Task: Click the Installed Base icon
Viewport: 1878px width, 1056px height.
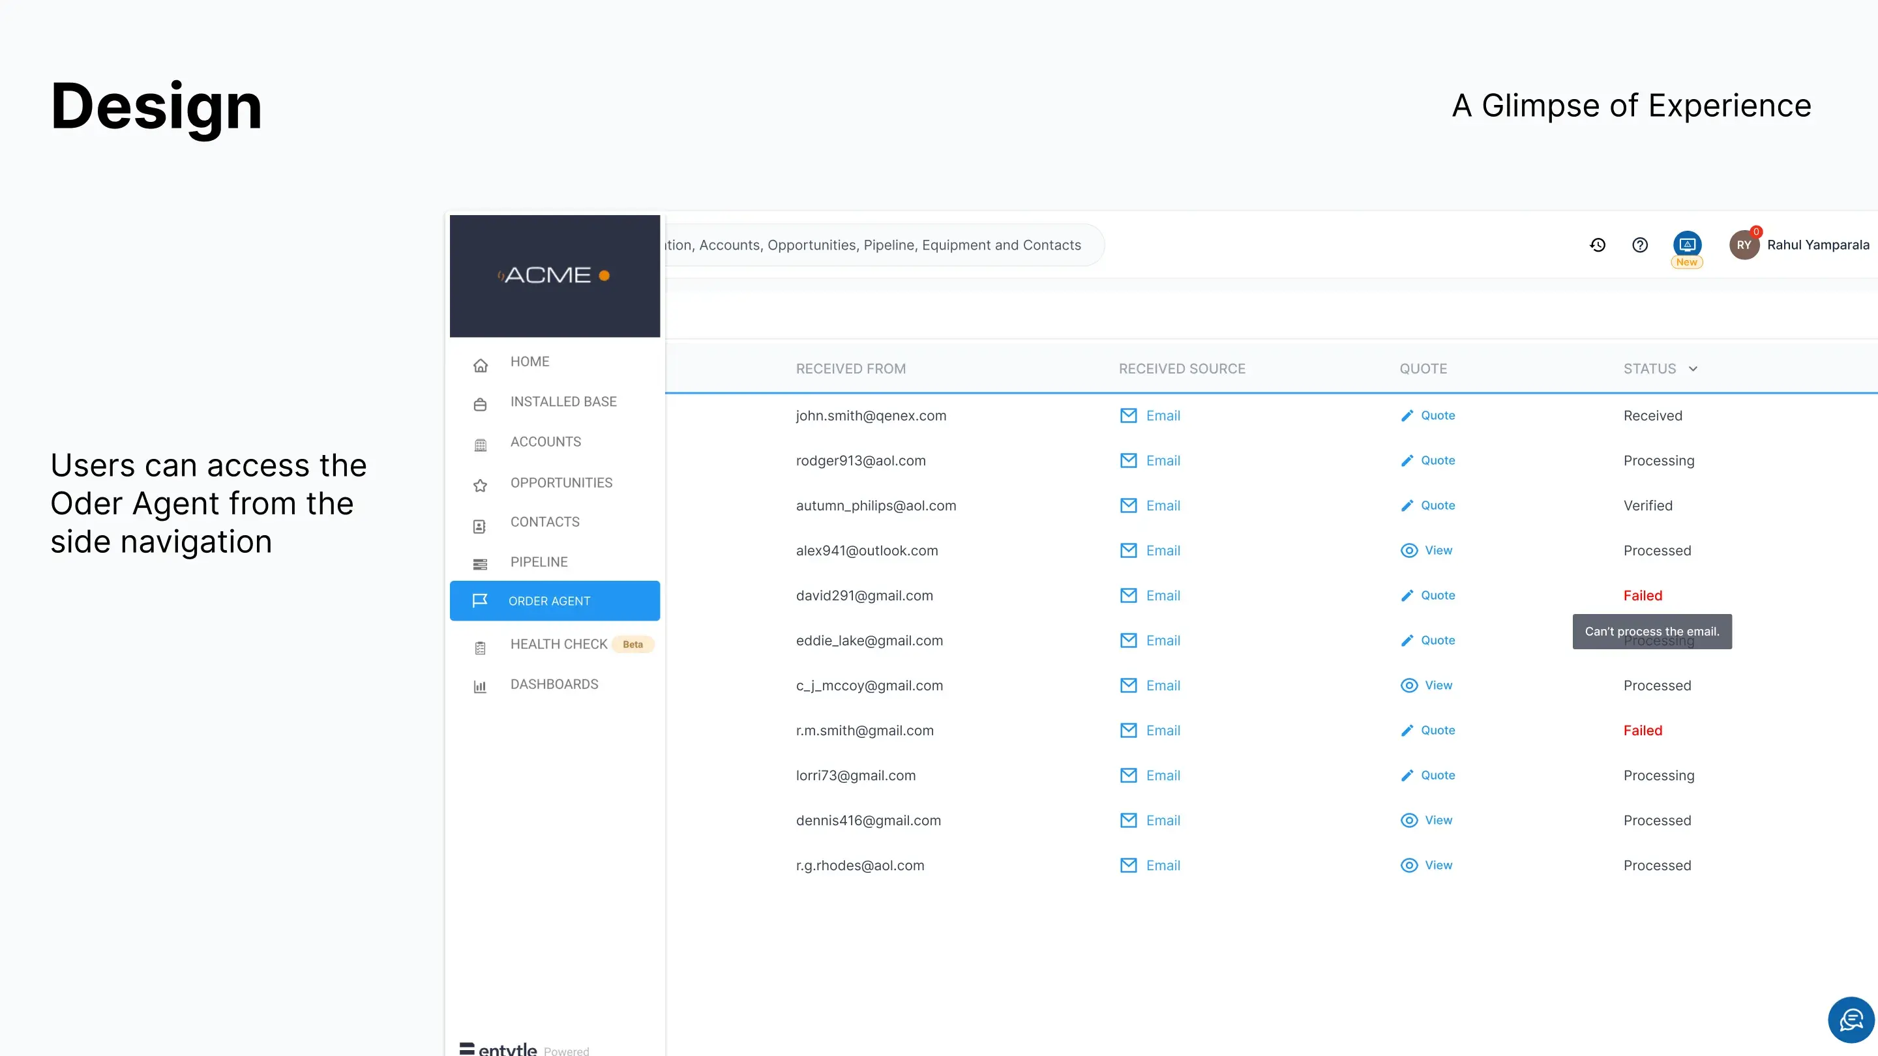Action: tap(480, 404)
